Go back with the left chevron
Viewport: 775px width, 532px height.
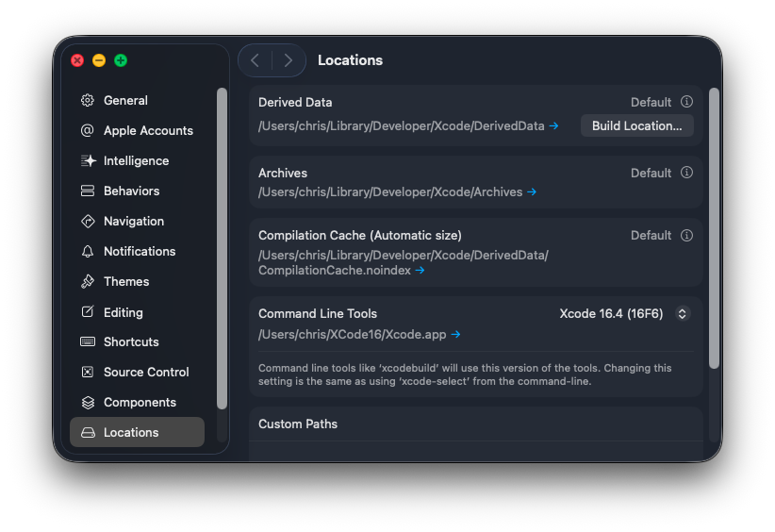coord(256,60)
